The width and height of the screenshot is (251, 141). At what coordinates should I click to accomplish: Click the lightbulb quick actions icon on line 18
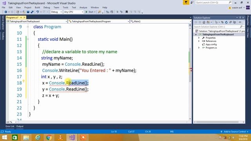(24, 81)
